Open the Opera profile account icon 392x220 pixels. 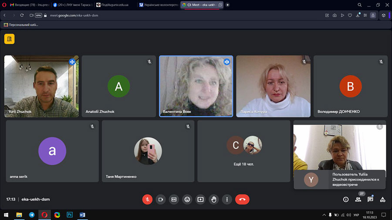click(x=373, y=15)
